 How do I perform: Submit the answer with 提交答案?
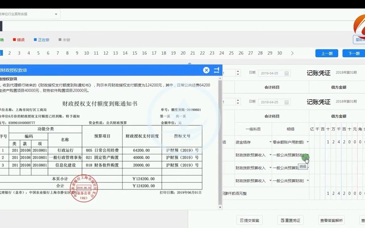(x=250, y=220)
